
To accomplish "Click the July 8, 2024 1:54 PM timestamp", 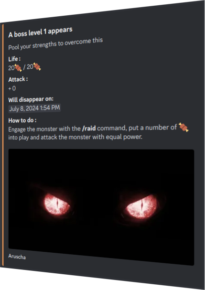I will coord(34,108).
